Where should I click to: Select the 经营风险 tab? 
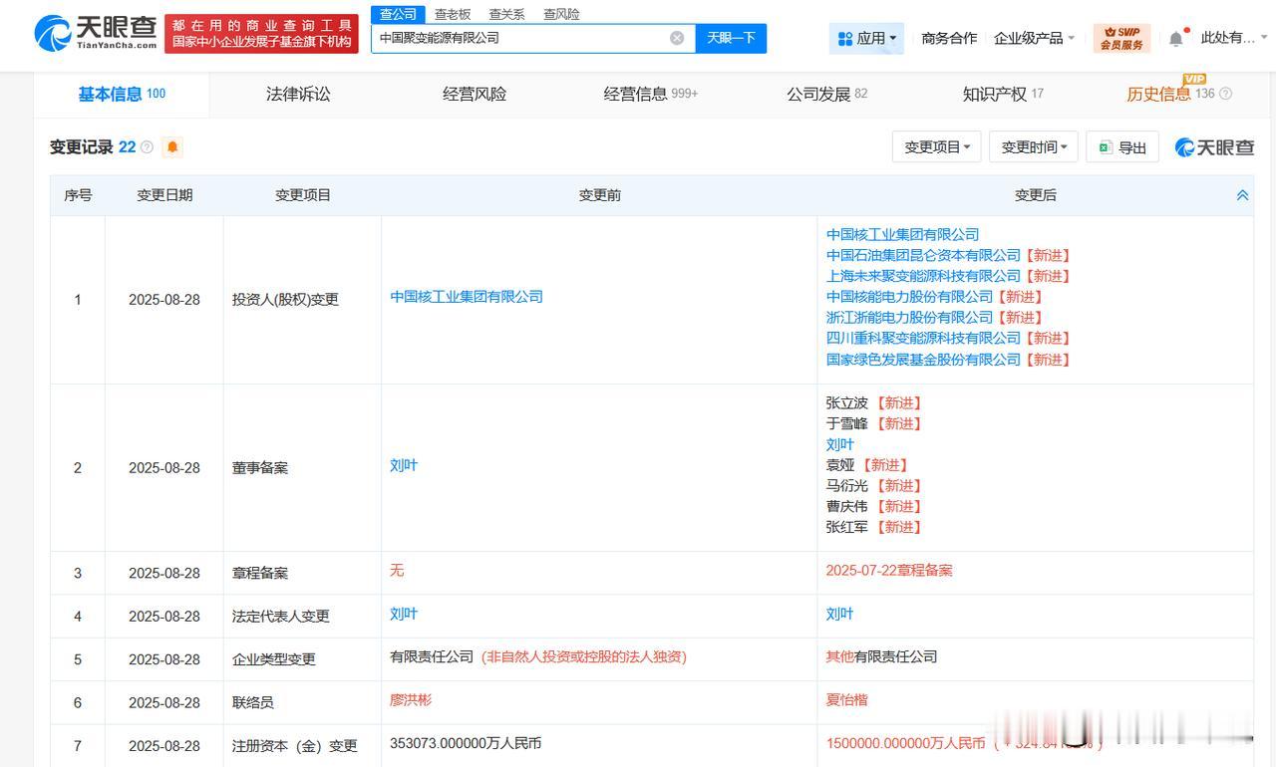475,94
